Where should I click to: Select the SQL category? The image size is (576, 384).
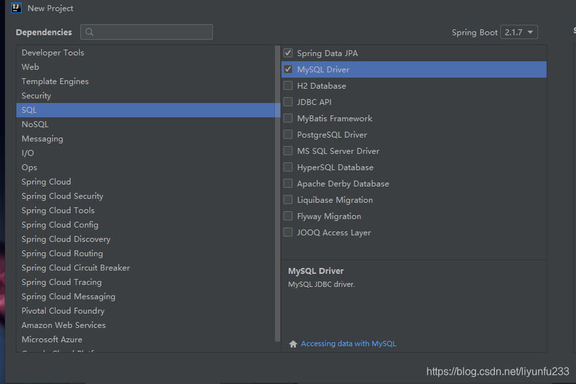coord(146,110)
